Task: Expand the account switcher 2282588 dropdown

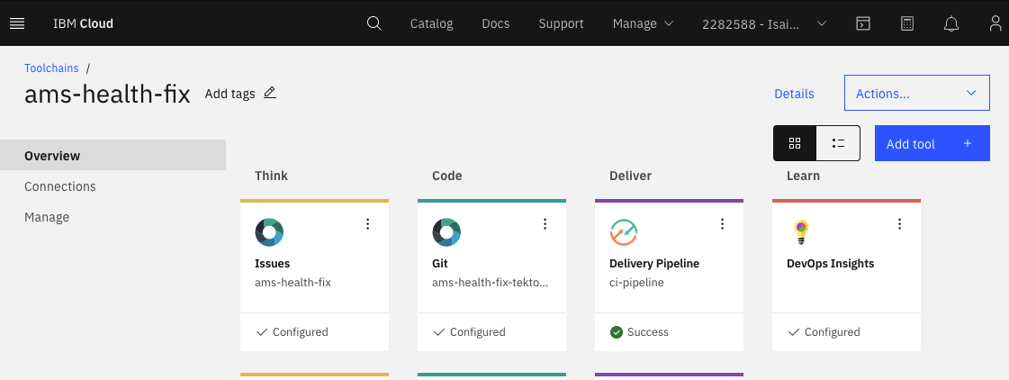Action: 764,23
